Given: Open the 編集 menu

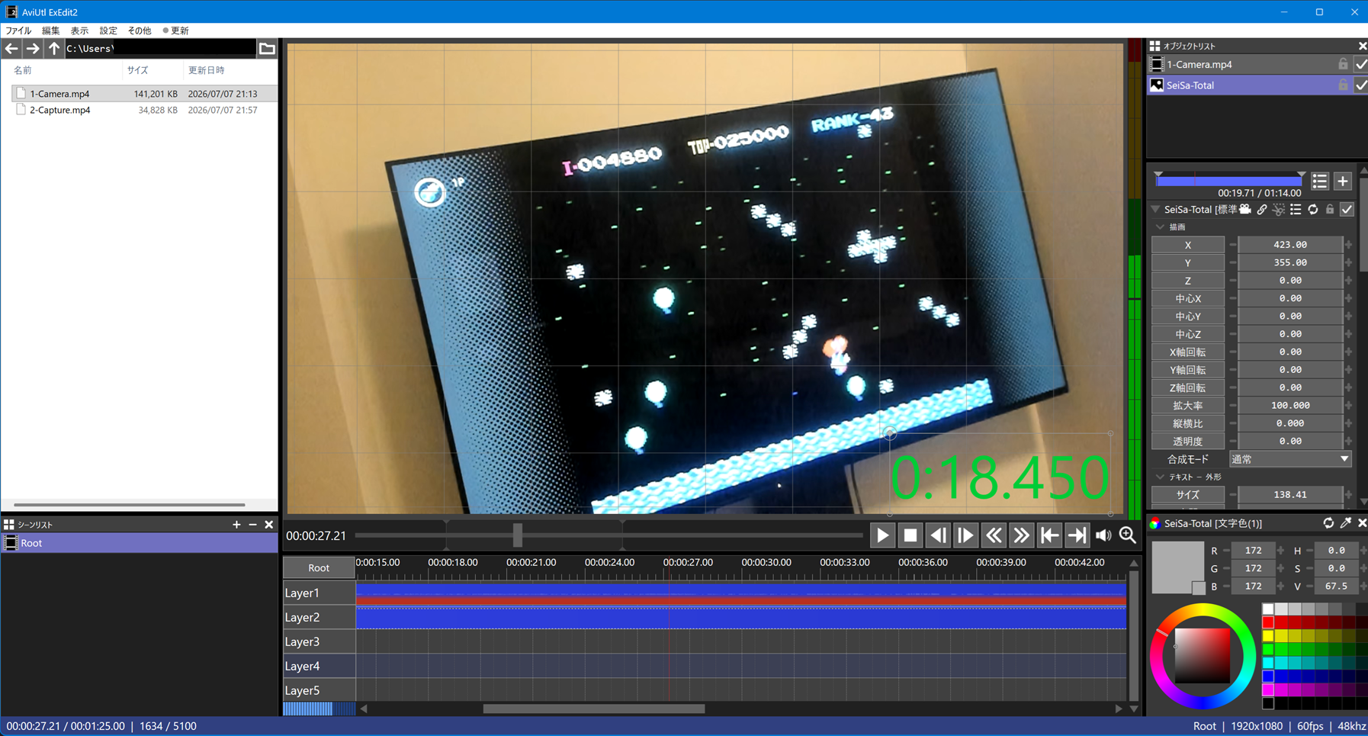Looking at the screenshot, I should [x=50, y=31].
